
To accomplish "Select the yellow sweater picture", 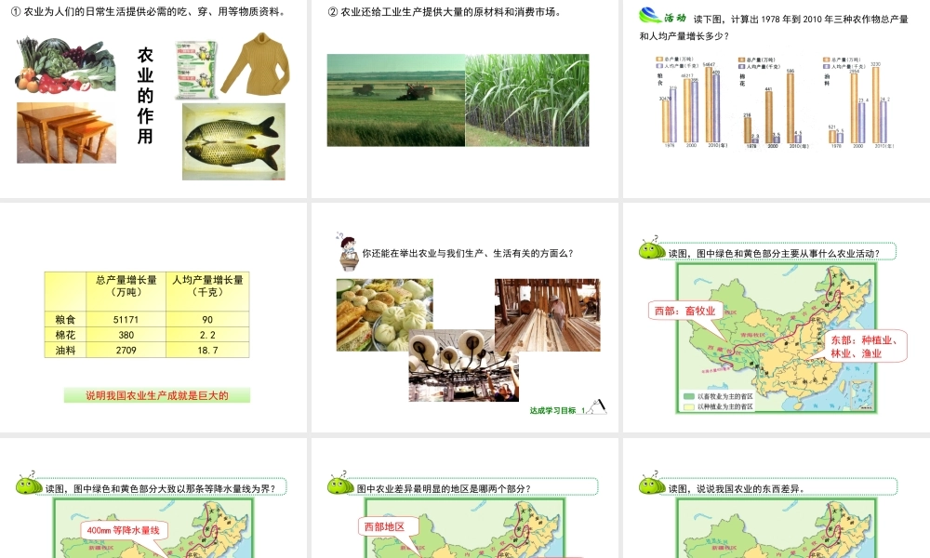I will [256, 63].
